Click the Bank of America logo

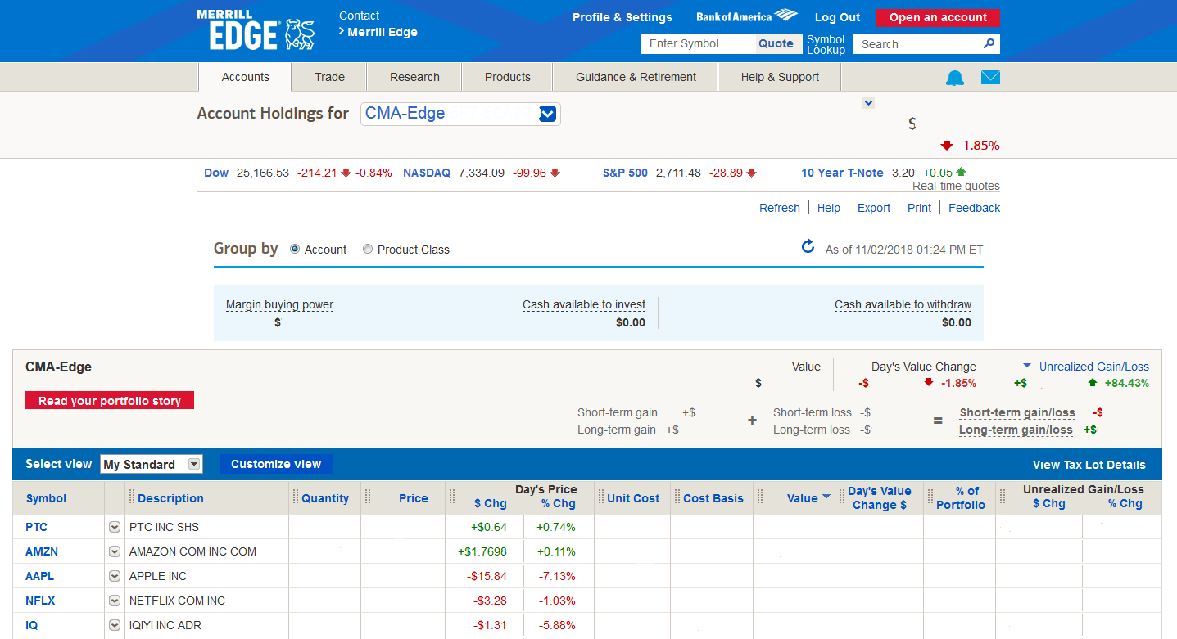tap(746, 16)
